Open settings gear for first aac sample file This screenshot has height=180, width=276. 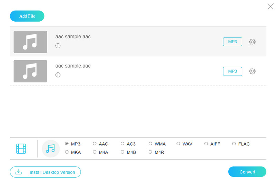coord(252,42)
